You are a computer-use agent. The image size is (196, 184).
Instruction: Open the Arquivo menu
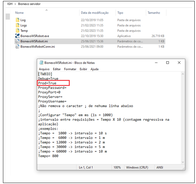point(44,69)
